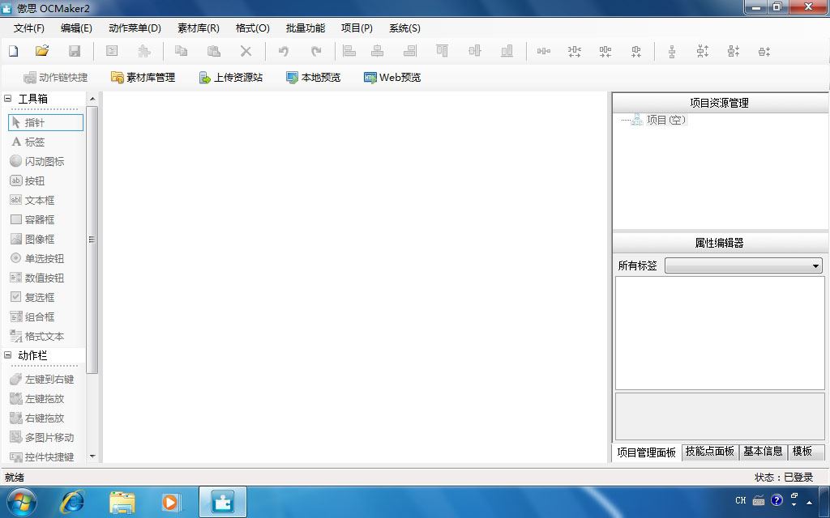
Task: Open the 所有标签 dropdown list
Action: (x=743, y=265)
